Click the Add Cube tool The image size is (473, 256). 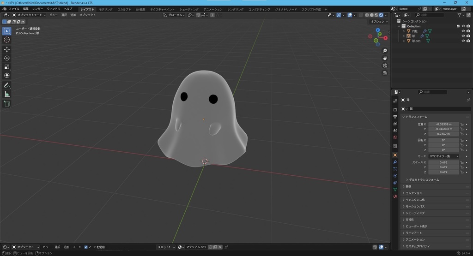[x=7, y=104]
